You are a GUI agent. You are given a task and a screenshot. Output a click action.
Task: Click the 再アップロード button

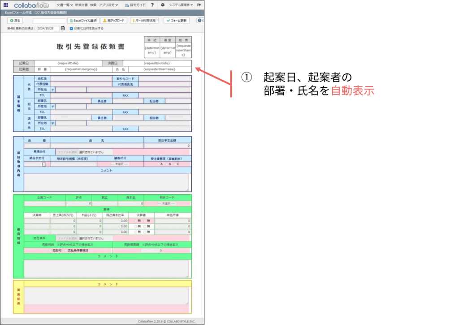(113, 21)
